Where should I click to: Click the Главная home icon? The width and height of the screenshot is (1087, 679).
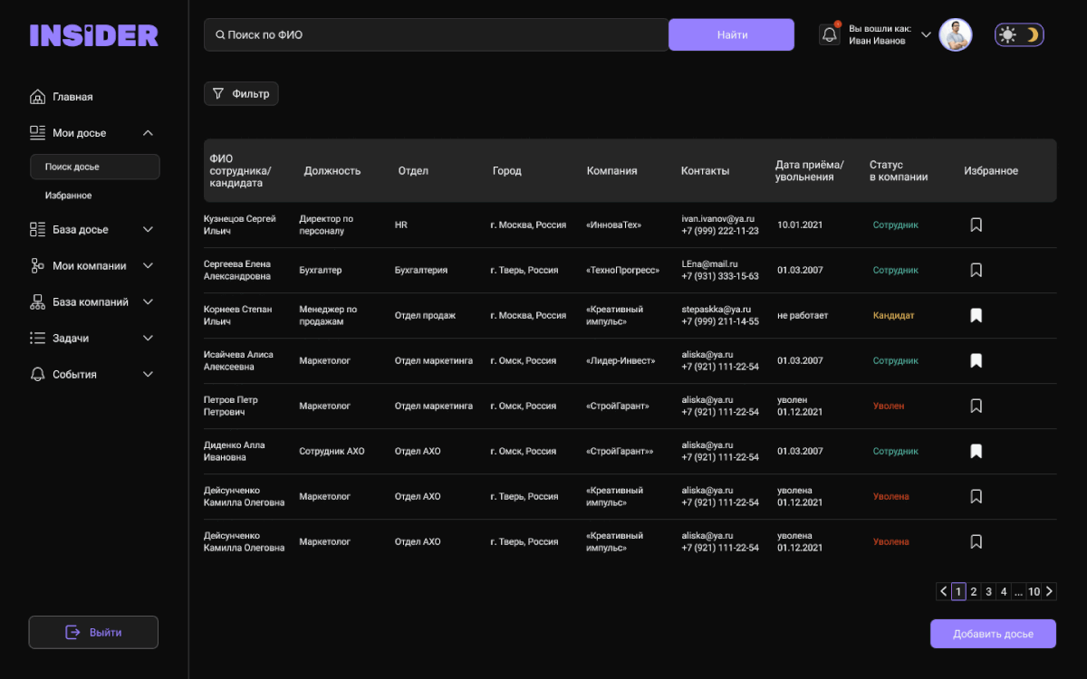point(37,97)
